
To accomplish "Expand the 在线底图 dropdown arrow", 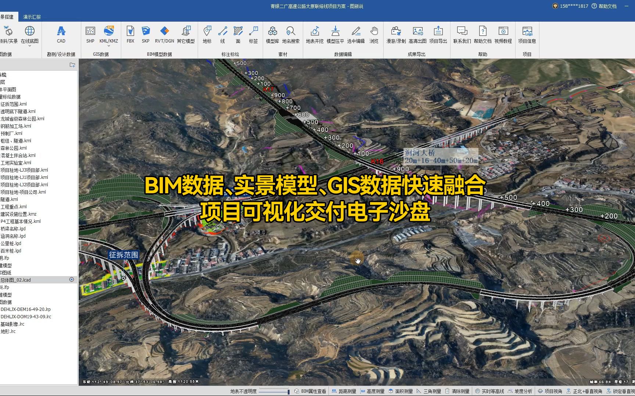I will [29, 46].
